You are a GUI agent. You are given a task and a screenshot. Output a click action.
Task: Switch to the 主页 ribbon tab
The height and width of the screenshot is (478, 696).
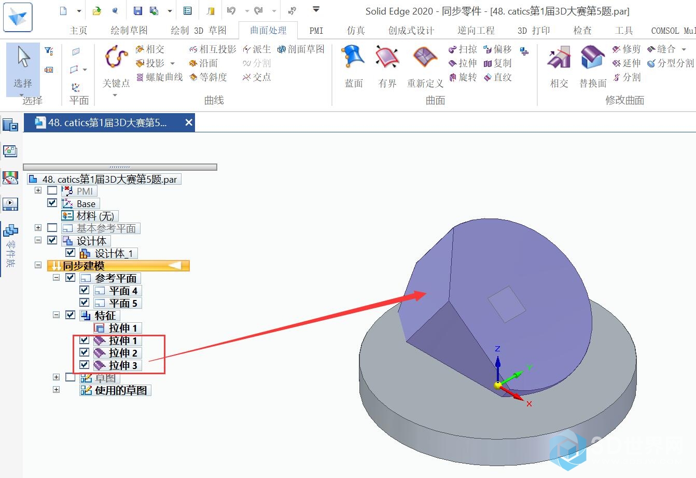point(78,31)
